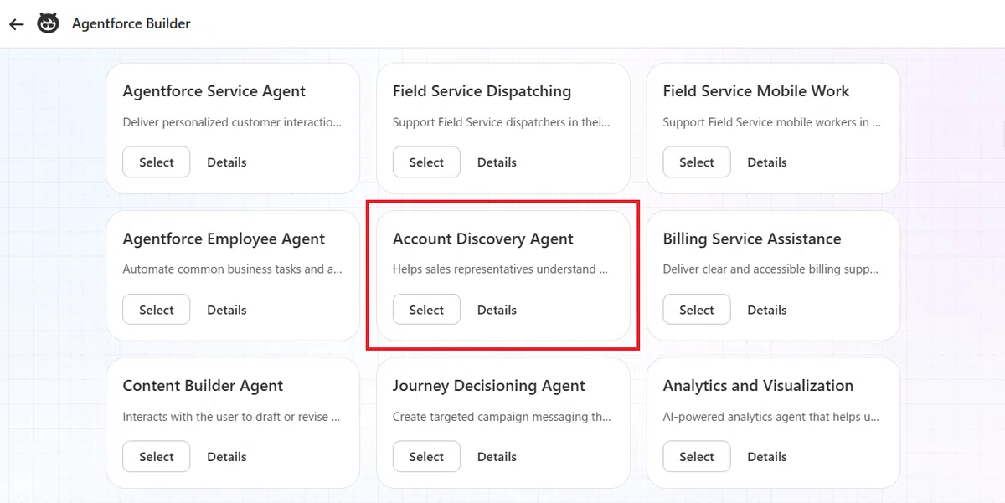Viewport: 1005px width, 503px height.
Task: Click the 'Automate common business tasks' description
Action: (232, 269)
